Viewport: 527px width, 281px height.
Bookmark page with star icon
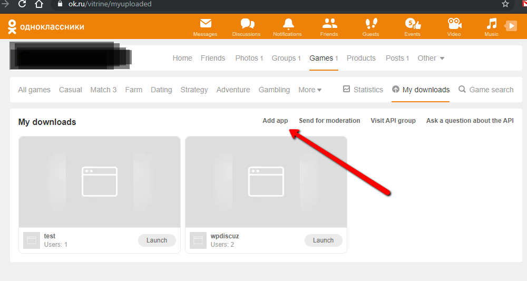(505, 4)
